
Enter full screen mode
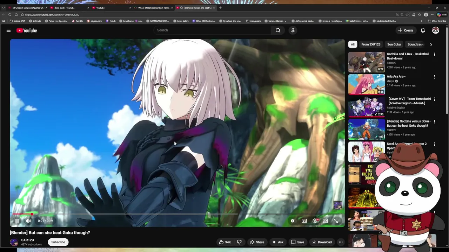click(x=336, y=221)
